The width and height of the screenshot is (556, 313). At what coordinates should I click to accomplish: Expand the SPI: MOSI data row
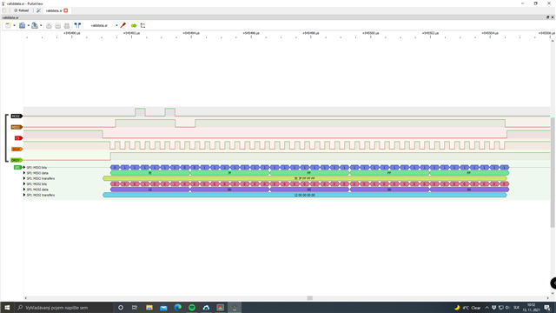tap(24, 190)
